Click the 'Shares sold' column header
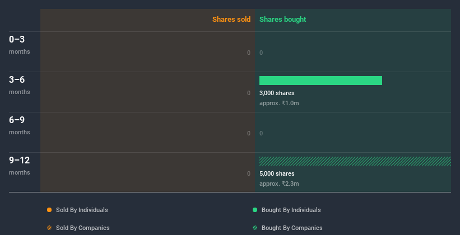 pos(231,20)
